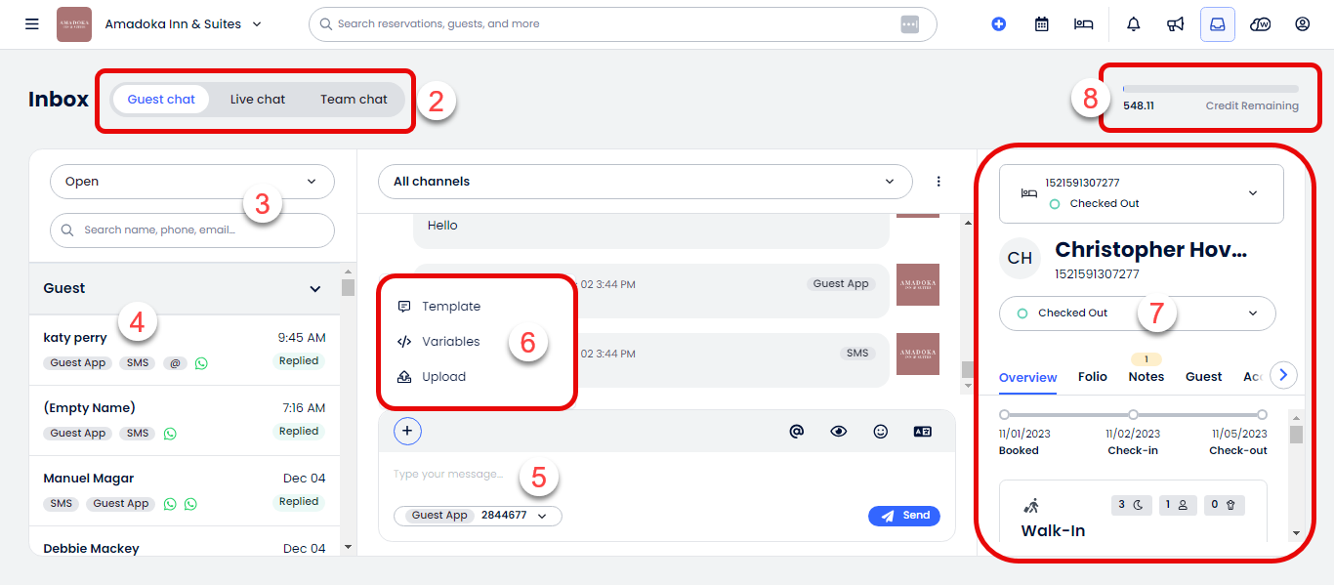1334x585 pixels.
Task: Switch to the Folio tab
Action: click(1093, 377)
